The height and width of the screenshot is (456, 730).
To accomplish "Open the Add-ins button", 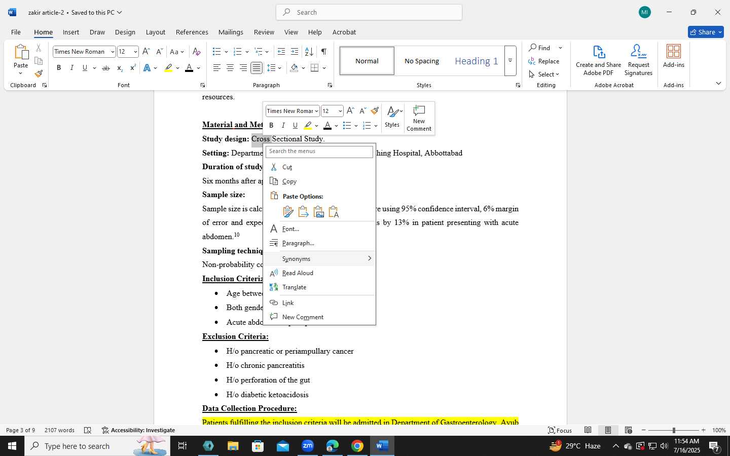I will click(x=674, y=56).
